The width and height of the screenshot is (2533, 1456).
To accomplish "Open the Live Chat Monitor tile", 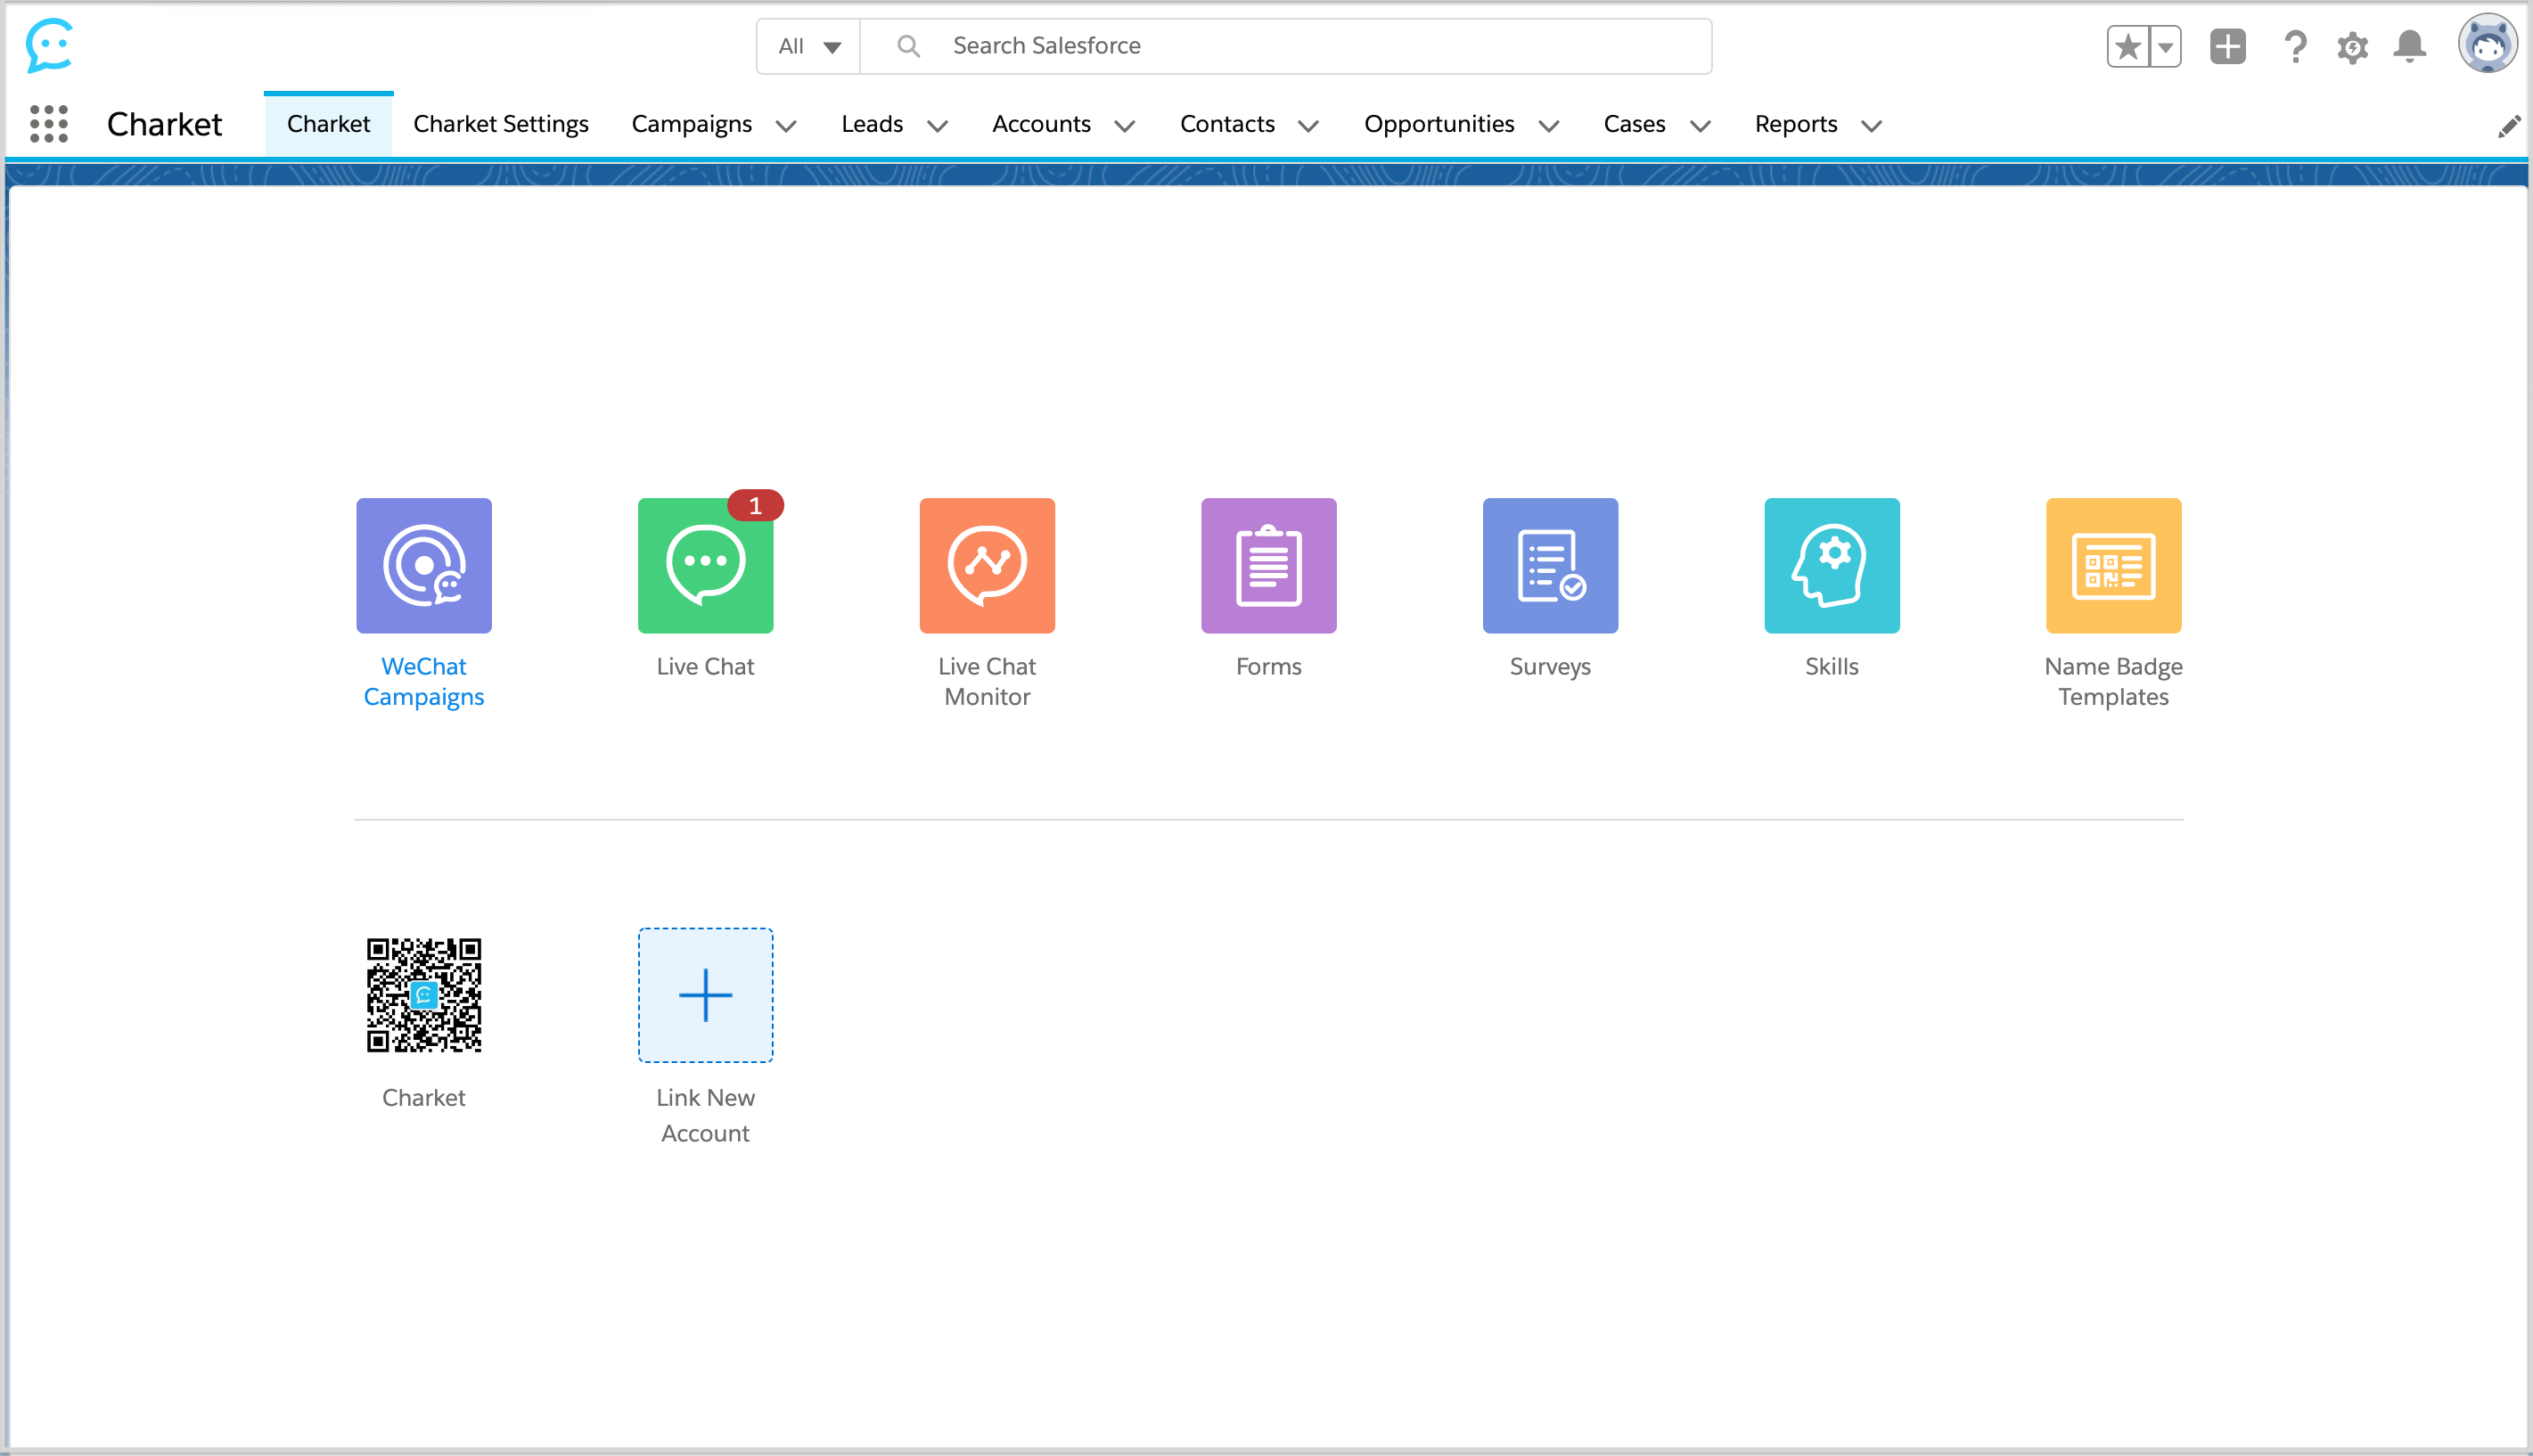I will [987, 565].
